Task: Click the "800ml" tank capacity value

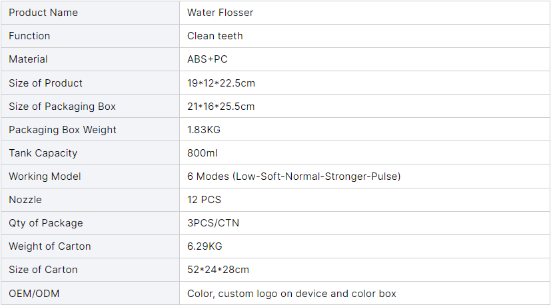Action: point(203,153)
